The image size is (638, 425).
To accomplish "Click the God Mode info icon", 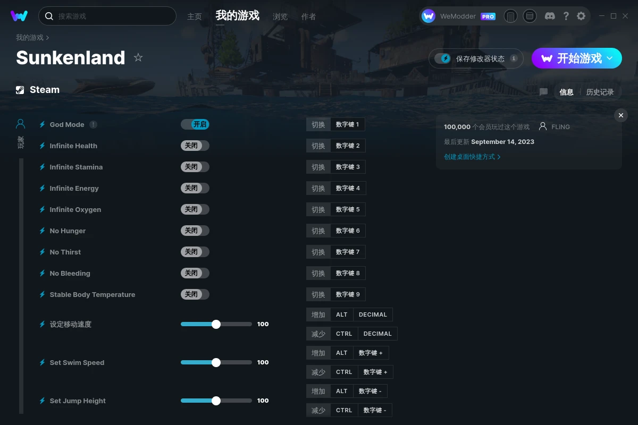I will click(94, 124).
